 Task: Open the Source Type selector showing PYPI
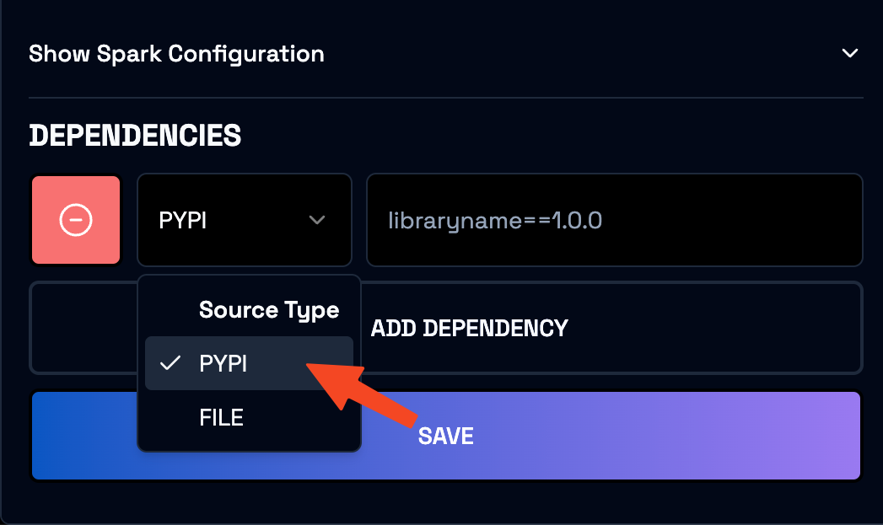[x=244, y=219]
